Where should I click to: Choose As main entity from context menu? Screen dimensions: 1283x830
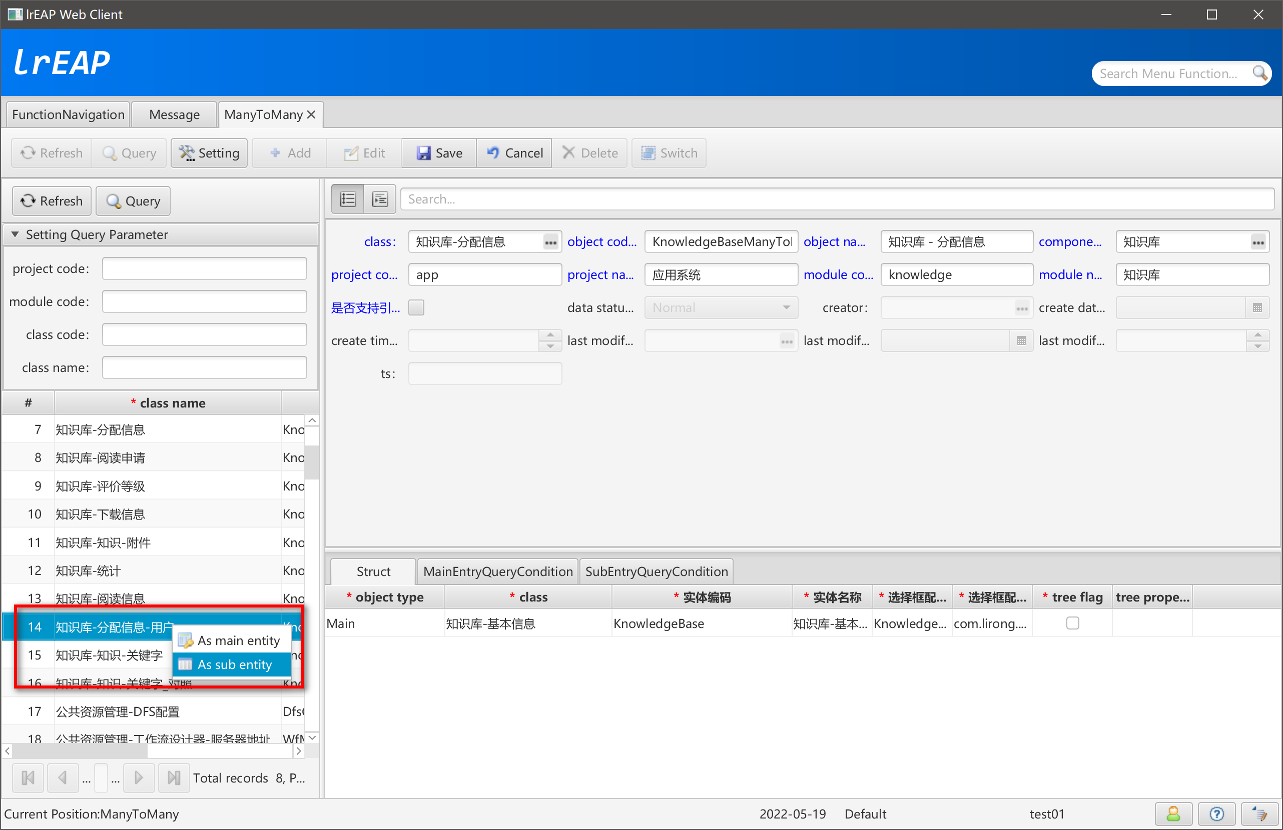(232, 640)
